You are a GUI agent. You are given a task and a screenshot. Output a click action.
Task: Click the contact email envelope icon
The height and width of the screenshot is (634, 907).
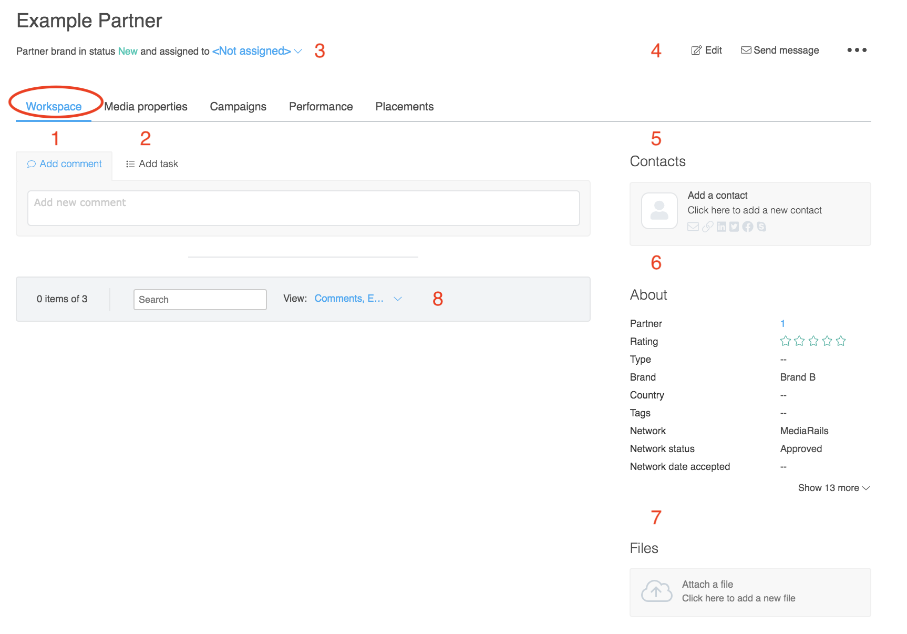[x=693, y=227]
